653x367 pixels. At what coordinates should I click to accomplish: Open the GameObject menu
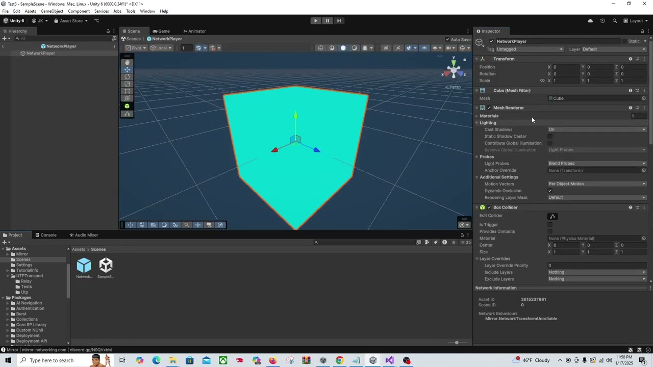coord(52,11)
